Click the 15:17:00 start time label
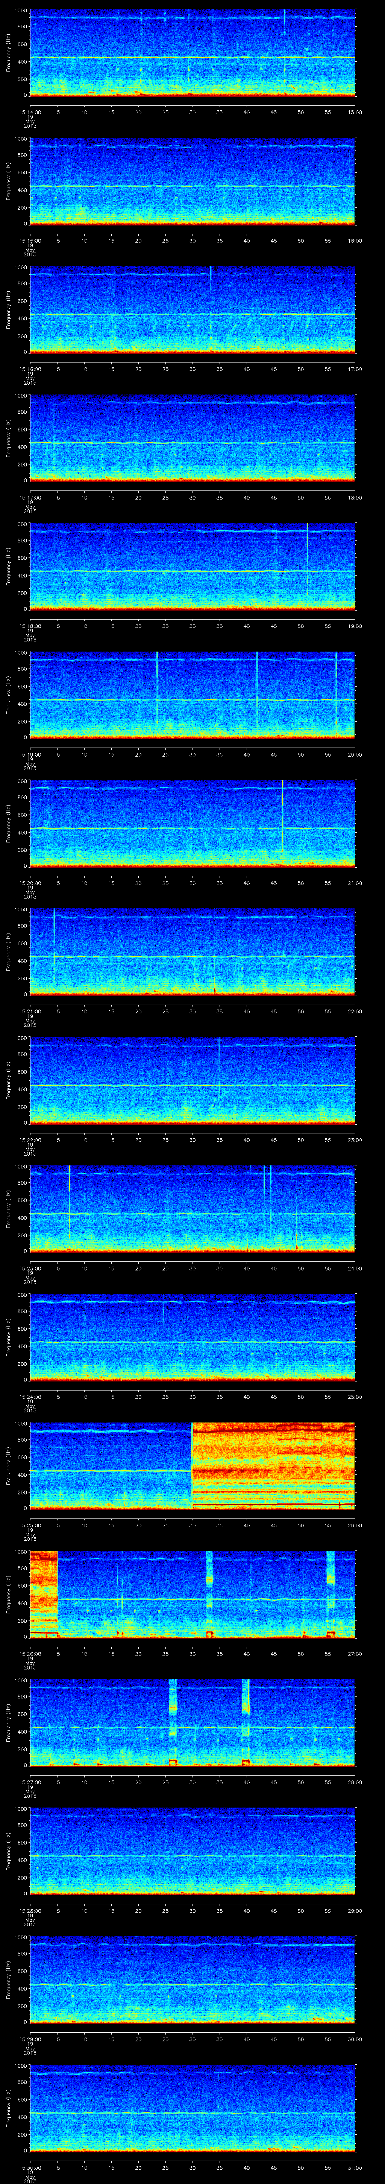 30,498
